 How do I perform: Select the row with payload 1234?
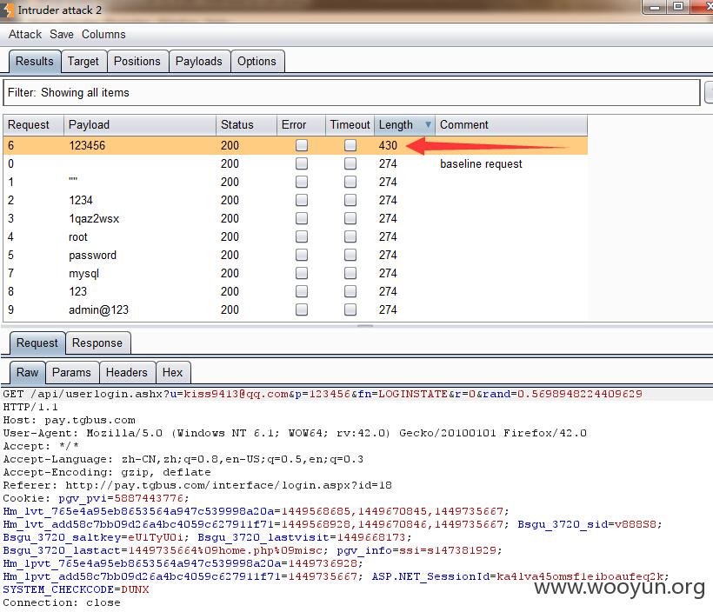tap(296, 200)
